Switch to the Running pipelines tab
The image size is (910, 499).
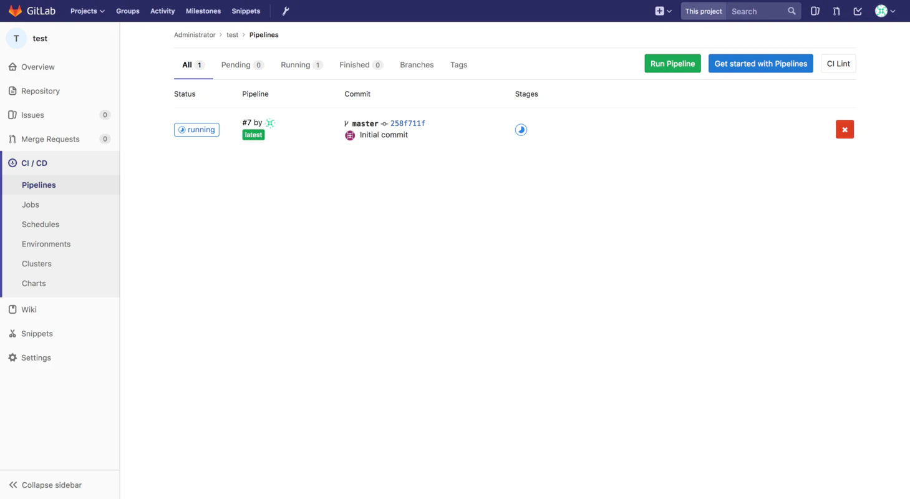coord(301,65)
